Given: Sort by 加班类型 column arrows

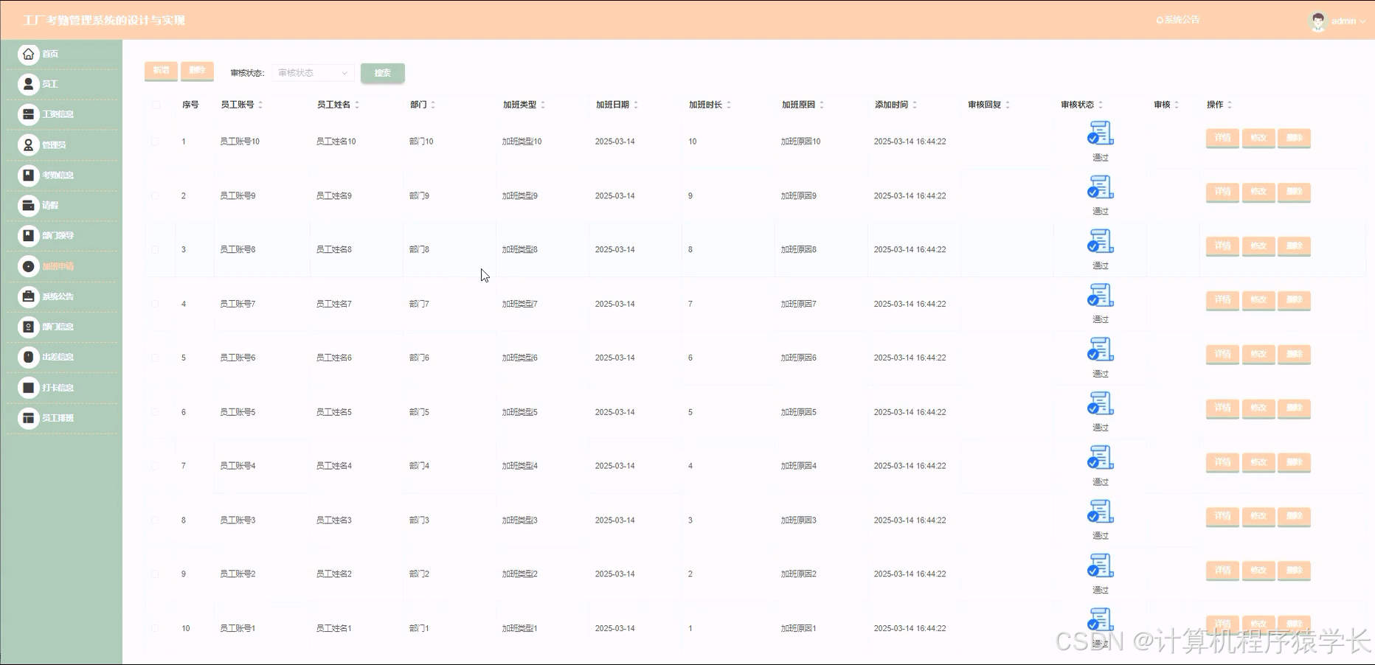Looking at the screenshot, I should pos(543,105).
